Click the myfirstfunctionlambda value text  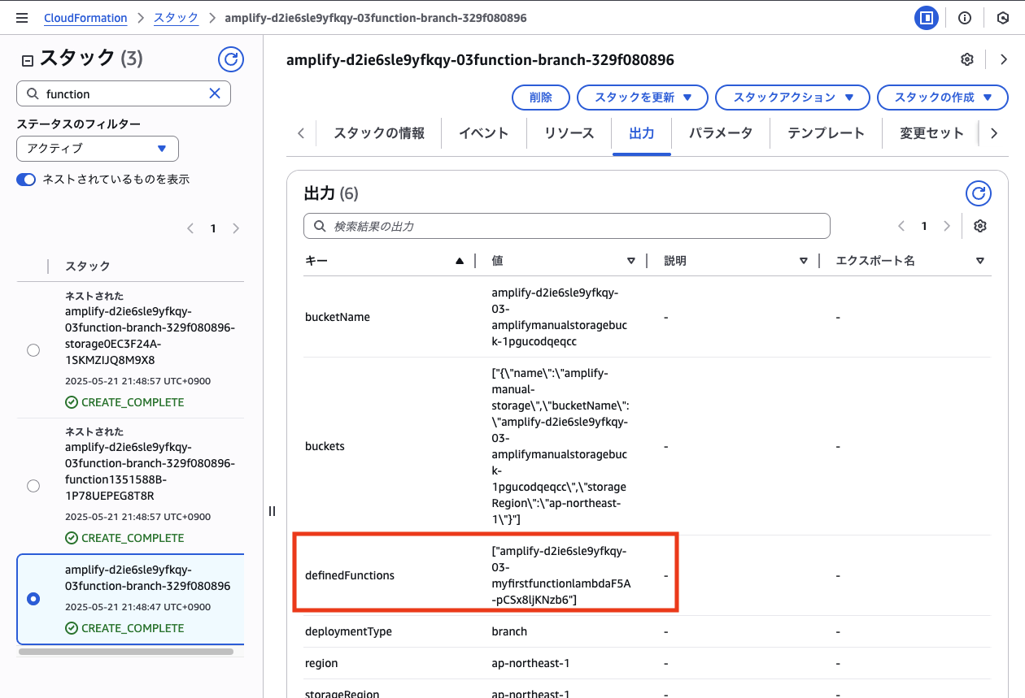560,575
